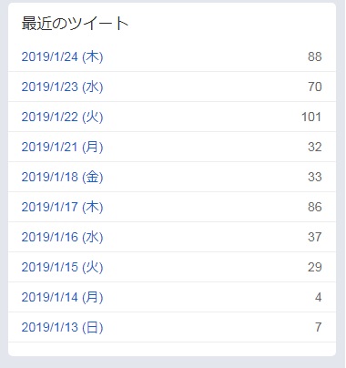Screen dimensions: 346x368
Task: Open the 2019/1/18 (金) date link
Action: pos(62,177)
